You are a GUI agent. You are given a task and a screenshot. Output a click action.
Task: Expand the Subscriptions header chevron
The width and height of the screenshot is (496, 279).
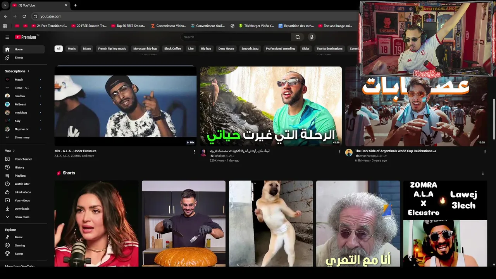28,71
